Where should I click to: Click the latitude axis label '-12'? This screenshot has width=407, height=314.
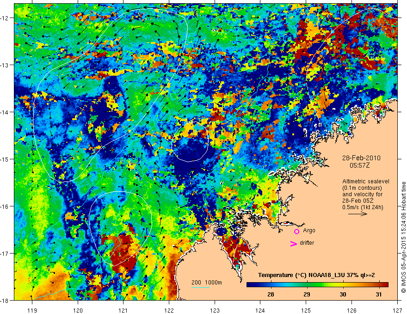coord(5,18)
